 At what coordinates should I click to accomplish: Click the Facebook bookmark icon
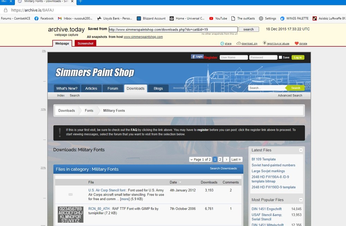(36, 19)
